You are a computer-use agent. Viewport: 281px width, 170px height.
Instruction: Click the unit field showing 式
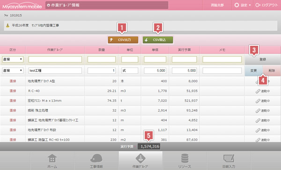[x=130, y=71]
